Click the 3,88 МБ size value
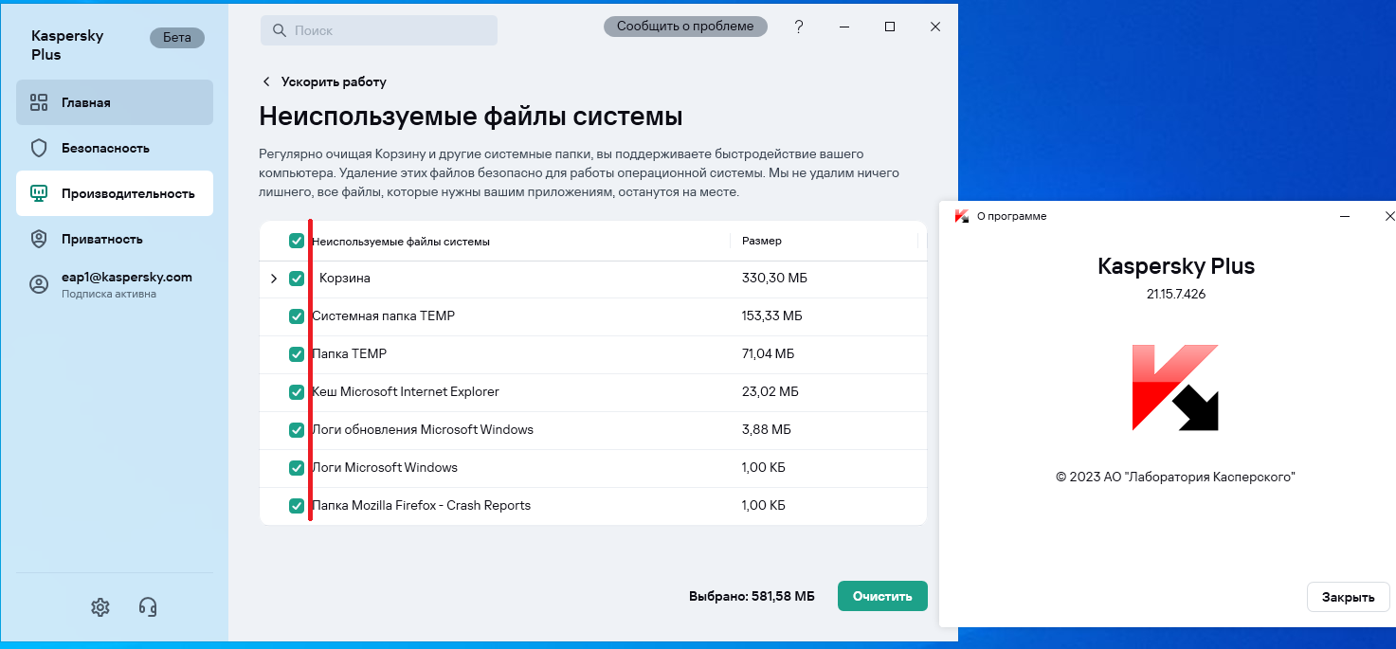This screenshot has height=649, width=1396. 767,430
